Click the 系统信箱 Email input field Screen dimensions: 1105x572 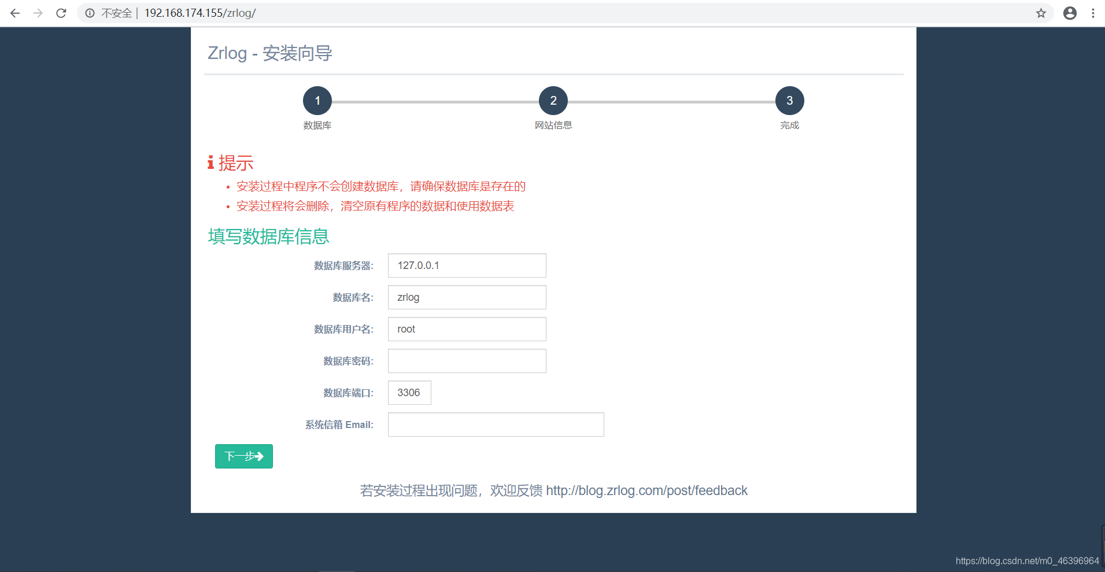pyautogui.click(x=496, y=425)
